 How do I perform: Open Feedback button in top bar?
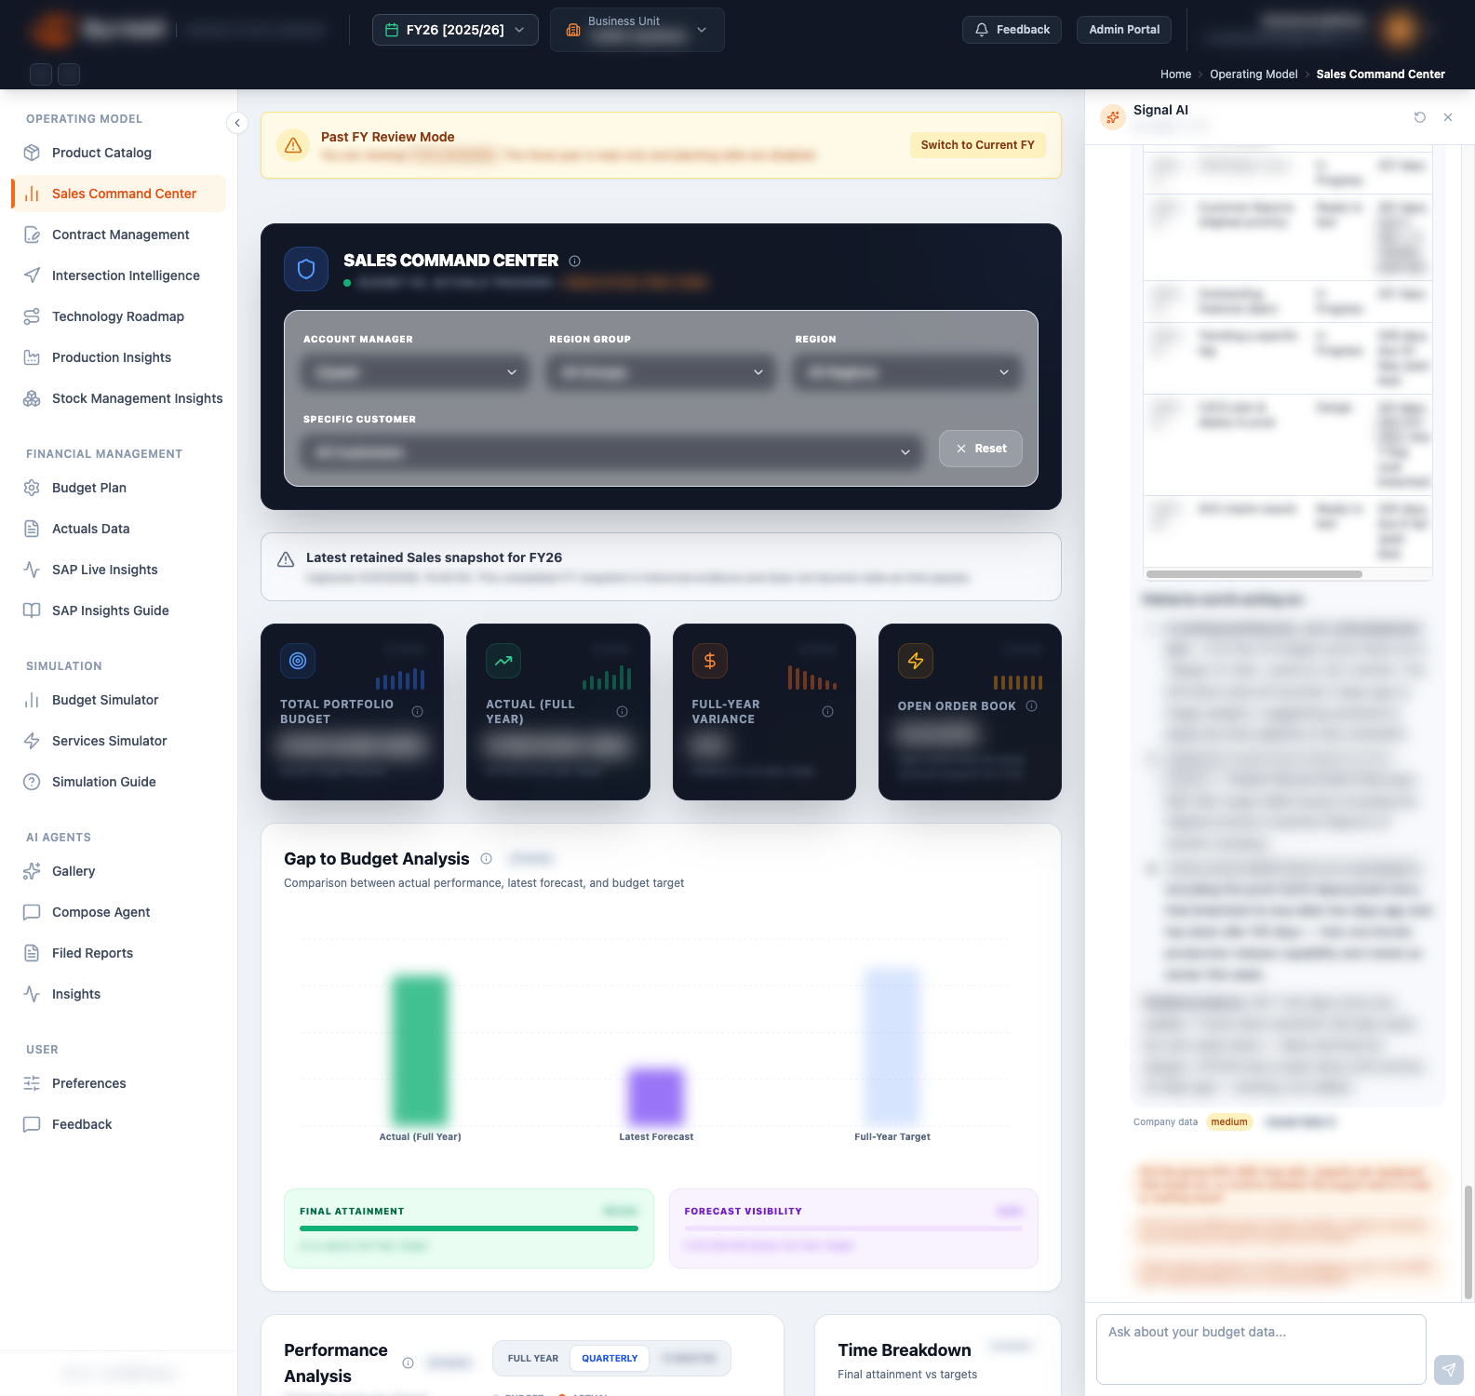pyautogui.click(x=1012, y=30)
